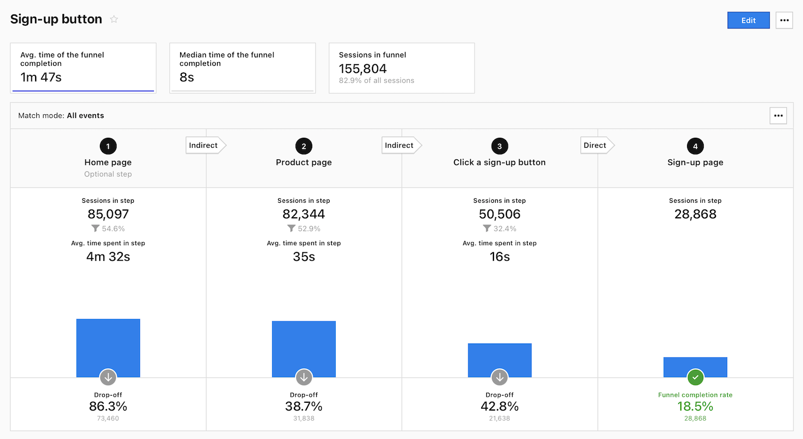The width and height of the screenshot is (803, 439).
Task: Open the top-right more options menu
Action: [784, 20]
